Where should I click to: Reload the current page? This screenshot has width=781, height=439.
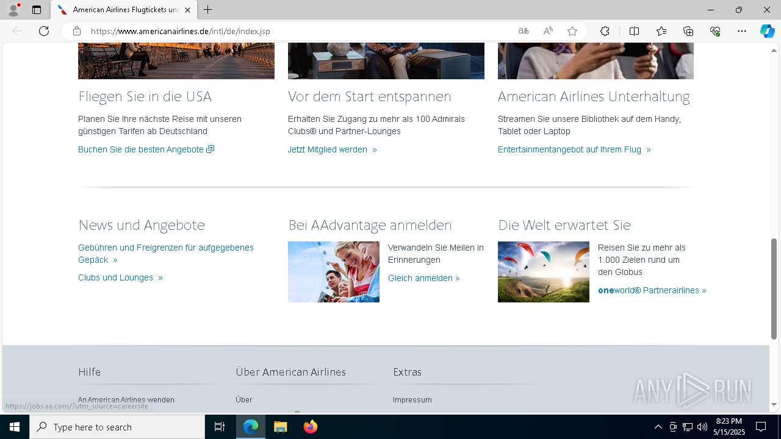tap(44, 31)
